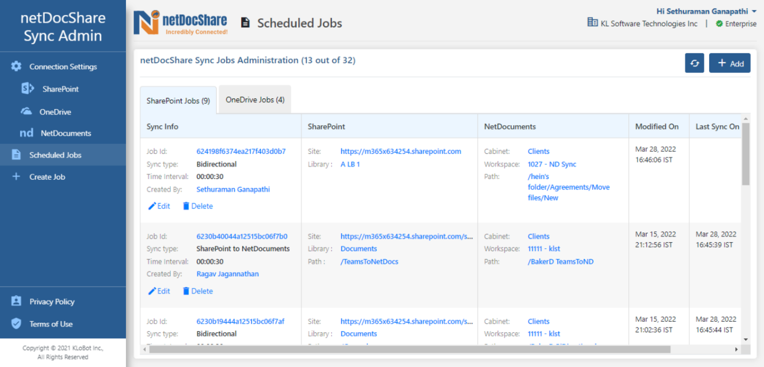Click the Privacy Policy badge icon
764x367 pixels.
click(x=17, y=301)
